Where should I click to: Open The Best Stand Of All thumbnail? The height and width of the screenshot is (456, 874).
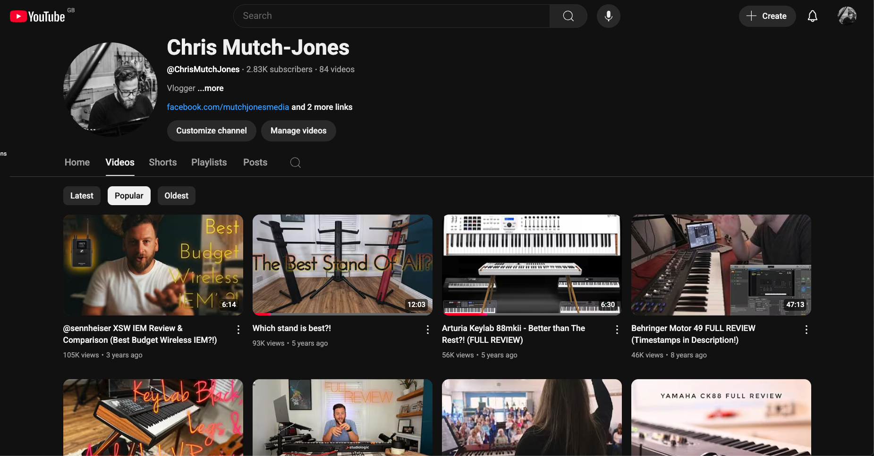pos(342,265)
